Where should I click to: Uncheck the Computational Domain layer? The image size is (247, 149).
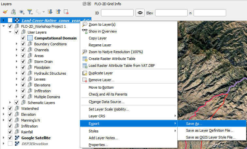tap(23, 38)
